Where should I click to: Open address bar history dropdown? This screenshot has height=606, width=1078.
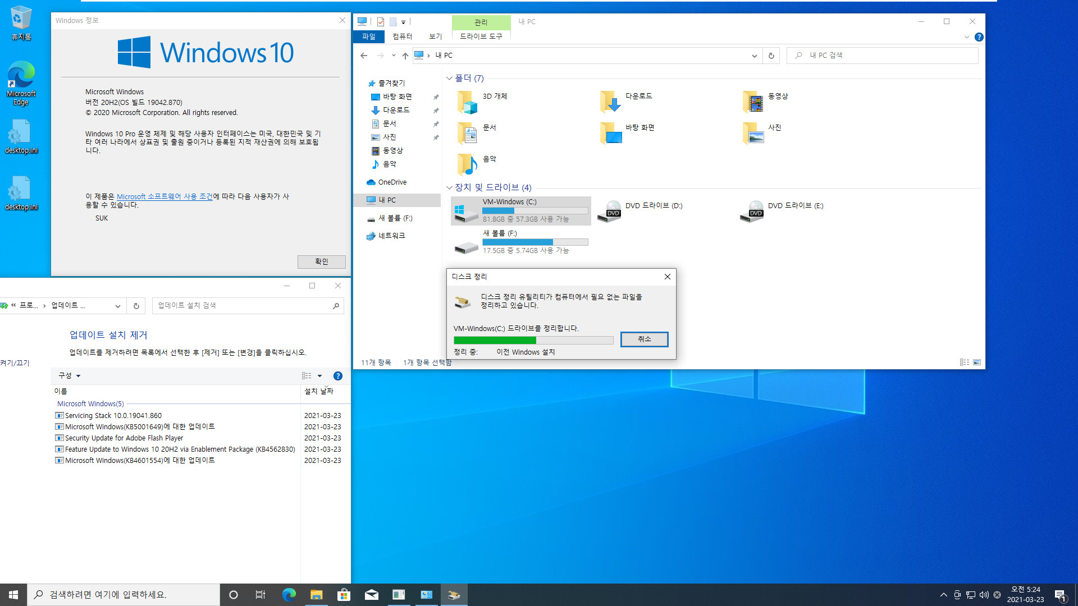click(754, 56)
